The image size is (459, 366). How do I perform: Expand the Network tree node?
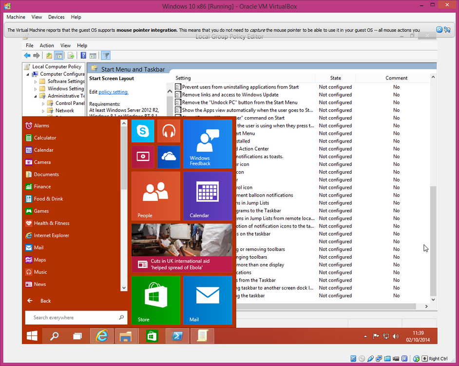[x=43, y=111]
